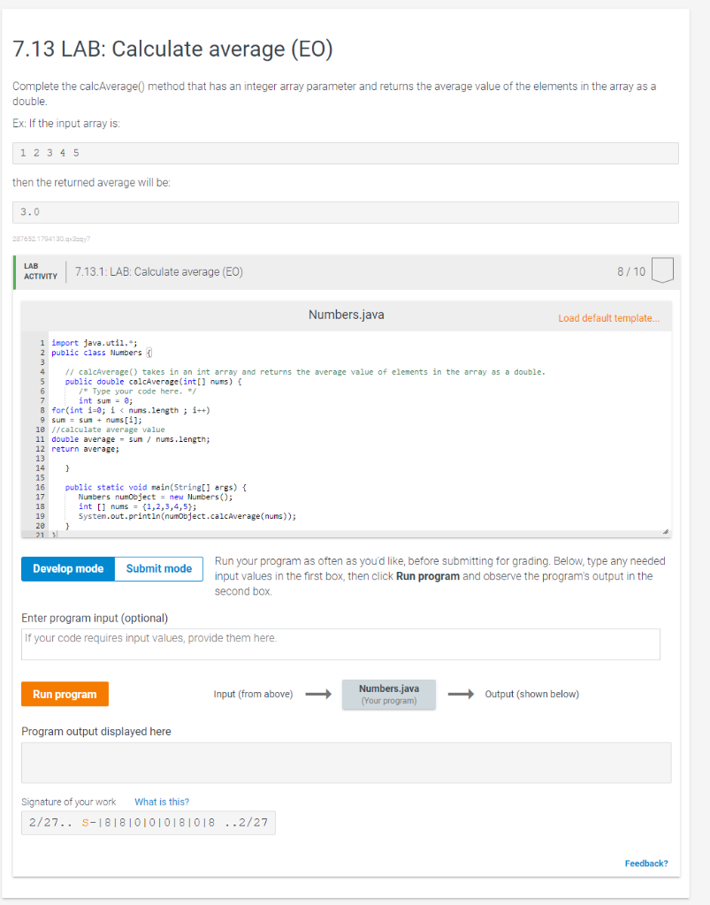Click the expected output box showing 3.0
This screenshot has width=710, height=905.
click(x=345, y=211)
